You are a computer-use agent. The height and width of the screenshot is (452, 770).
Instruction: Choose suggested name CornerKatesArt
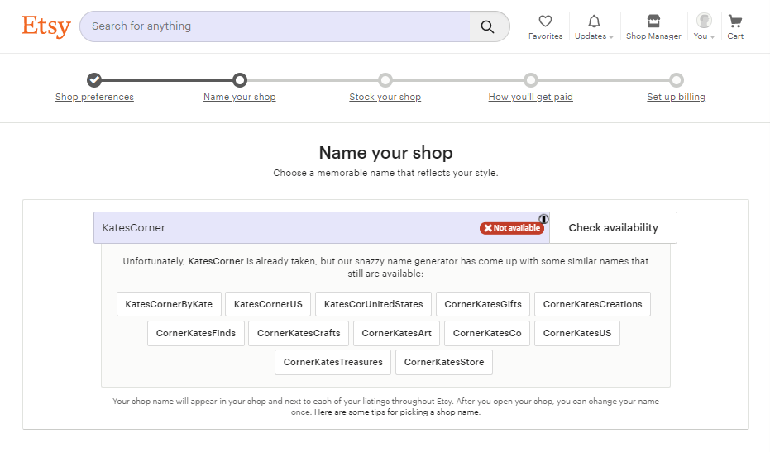tap(396, 333)
